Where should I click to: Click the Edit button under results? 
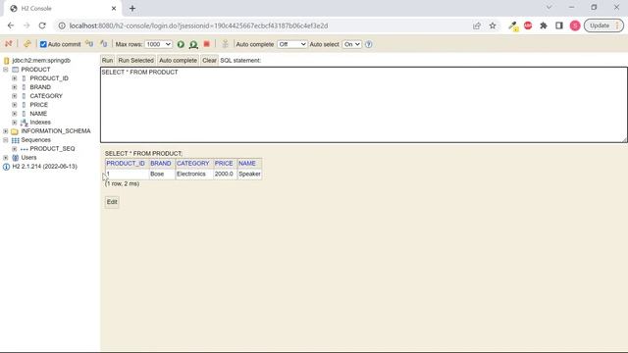click(x=112, y=202)
